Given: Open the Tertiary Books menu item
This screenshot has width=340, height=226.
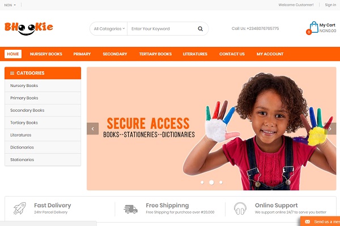Looking at the screenshot, I should pos(155,54).
